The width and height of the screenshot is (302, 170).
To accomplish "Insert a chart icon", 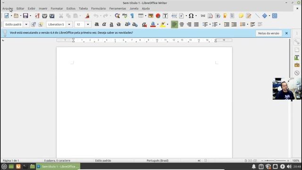I will coord(158,16).
